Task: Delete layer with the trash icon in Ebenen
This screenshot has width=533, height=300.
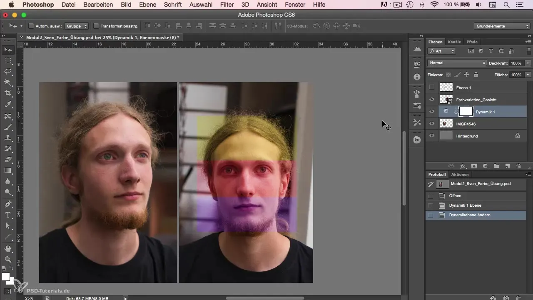Action: click(x=518, y=166)
